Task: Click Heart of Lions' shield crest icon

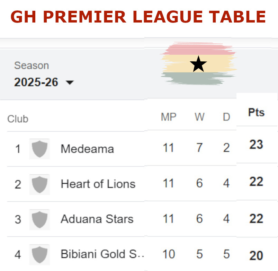Action: coord(39,184)
